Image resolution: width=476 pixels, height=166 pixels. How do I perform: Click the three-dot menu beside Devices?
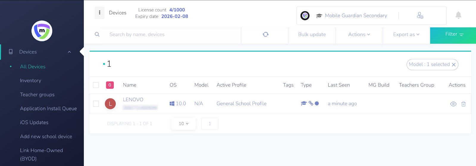[99, 13]
